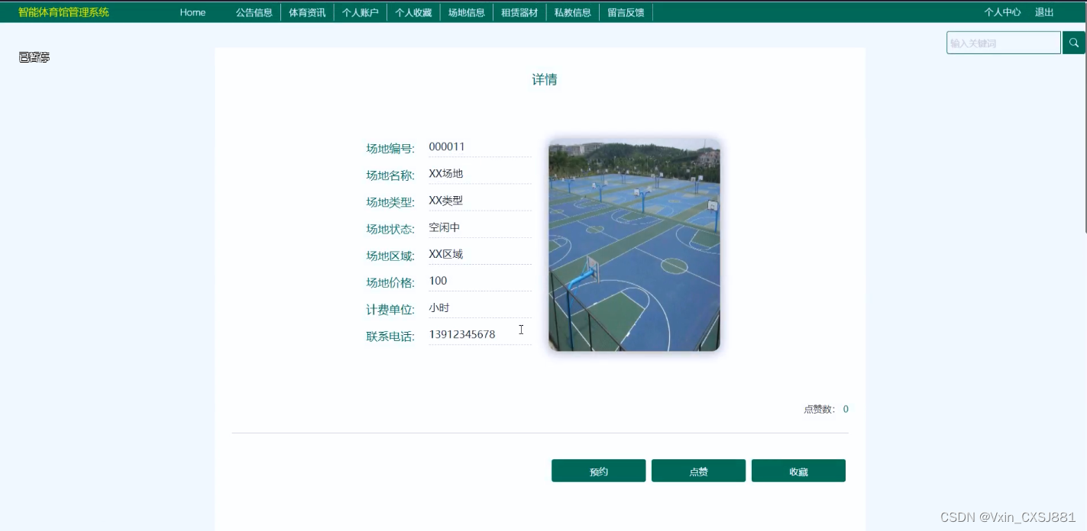This screenshot has height=531, width=1087.
Task: Click the venue type value XX类型
Action: click(446, 200)
